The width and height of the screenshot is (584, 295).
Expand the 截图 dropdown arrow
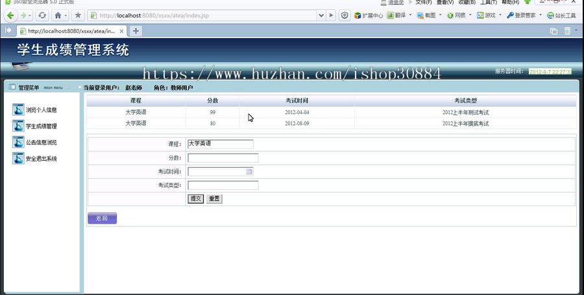[x=440, y=16]
